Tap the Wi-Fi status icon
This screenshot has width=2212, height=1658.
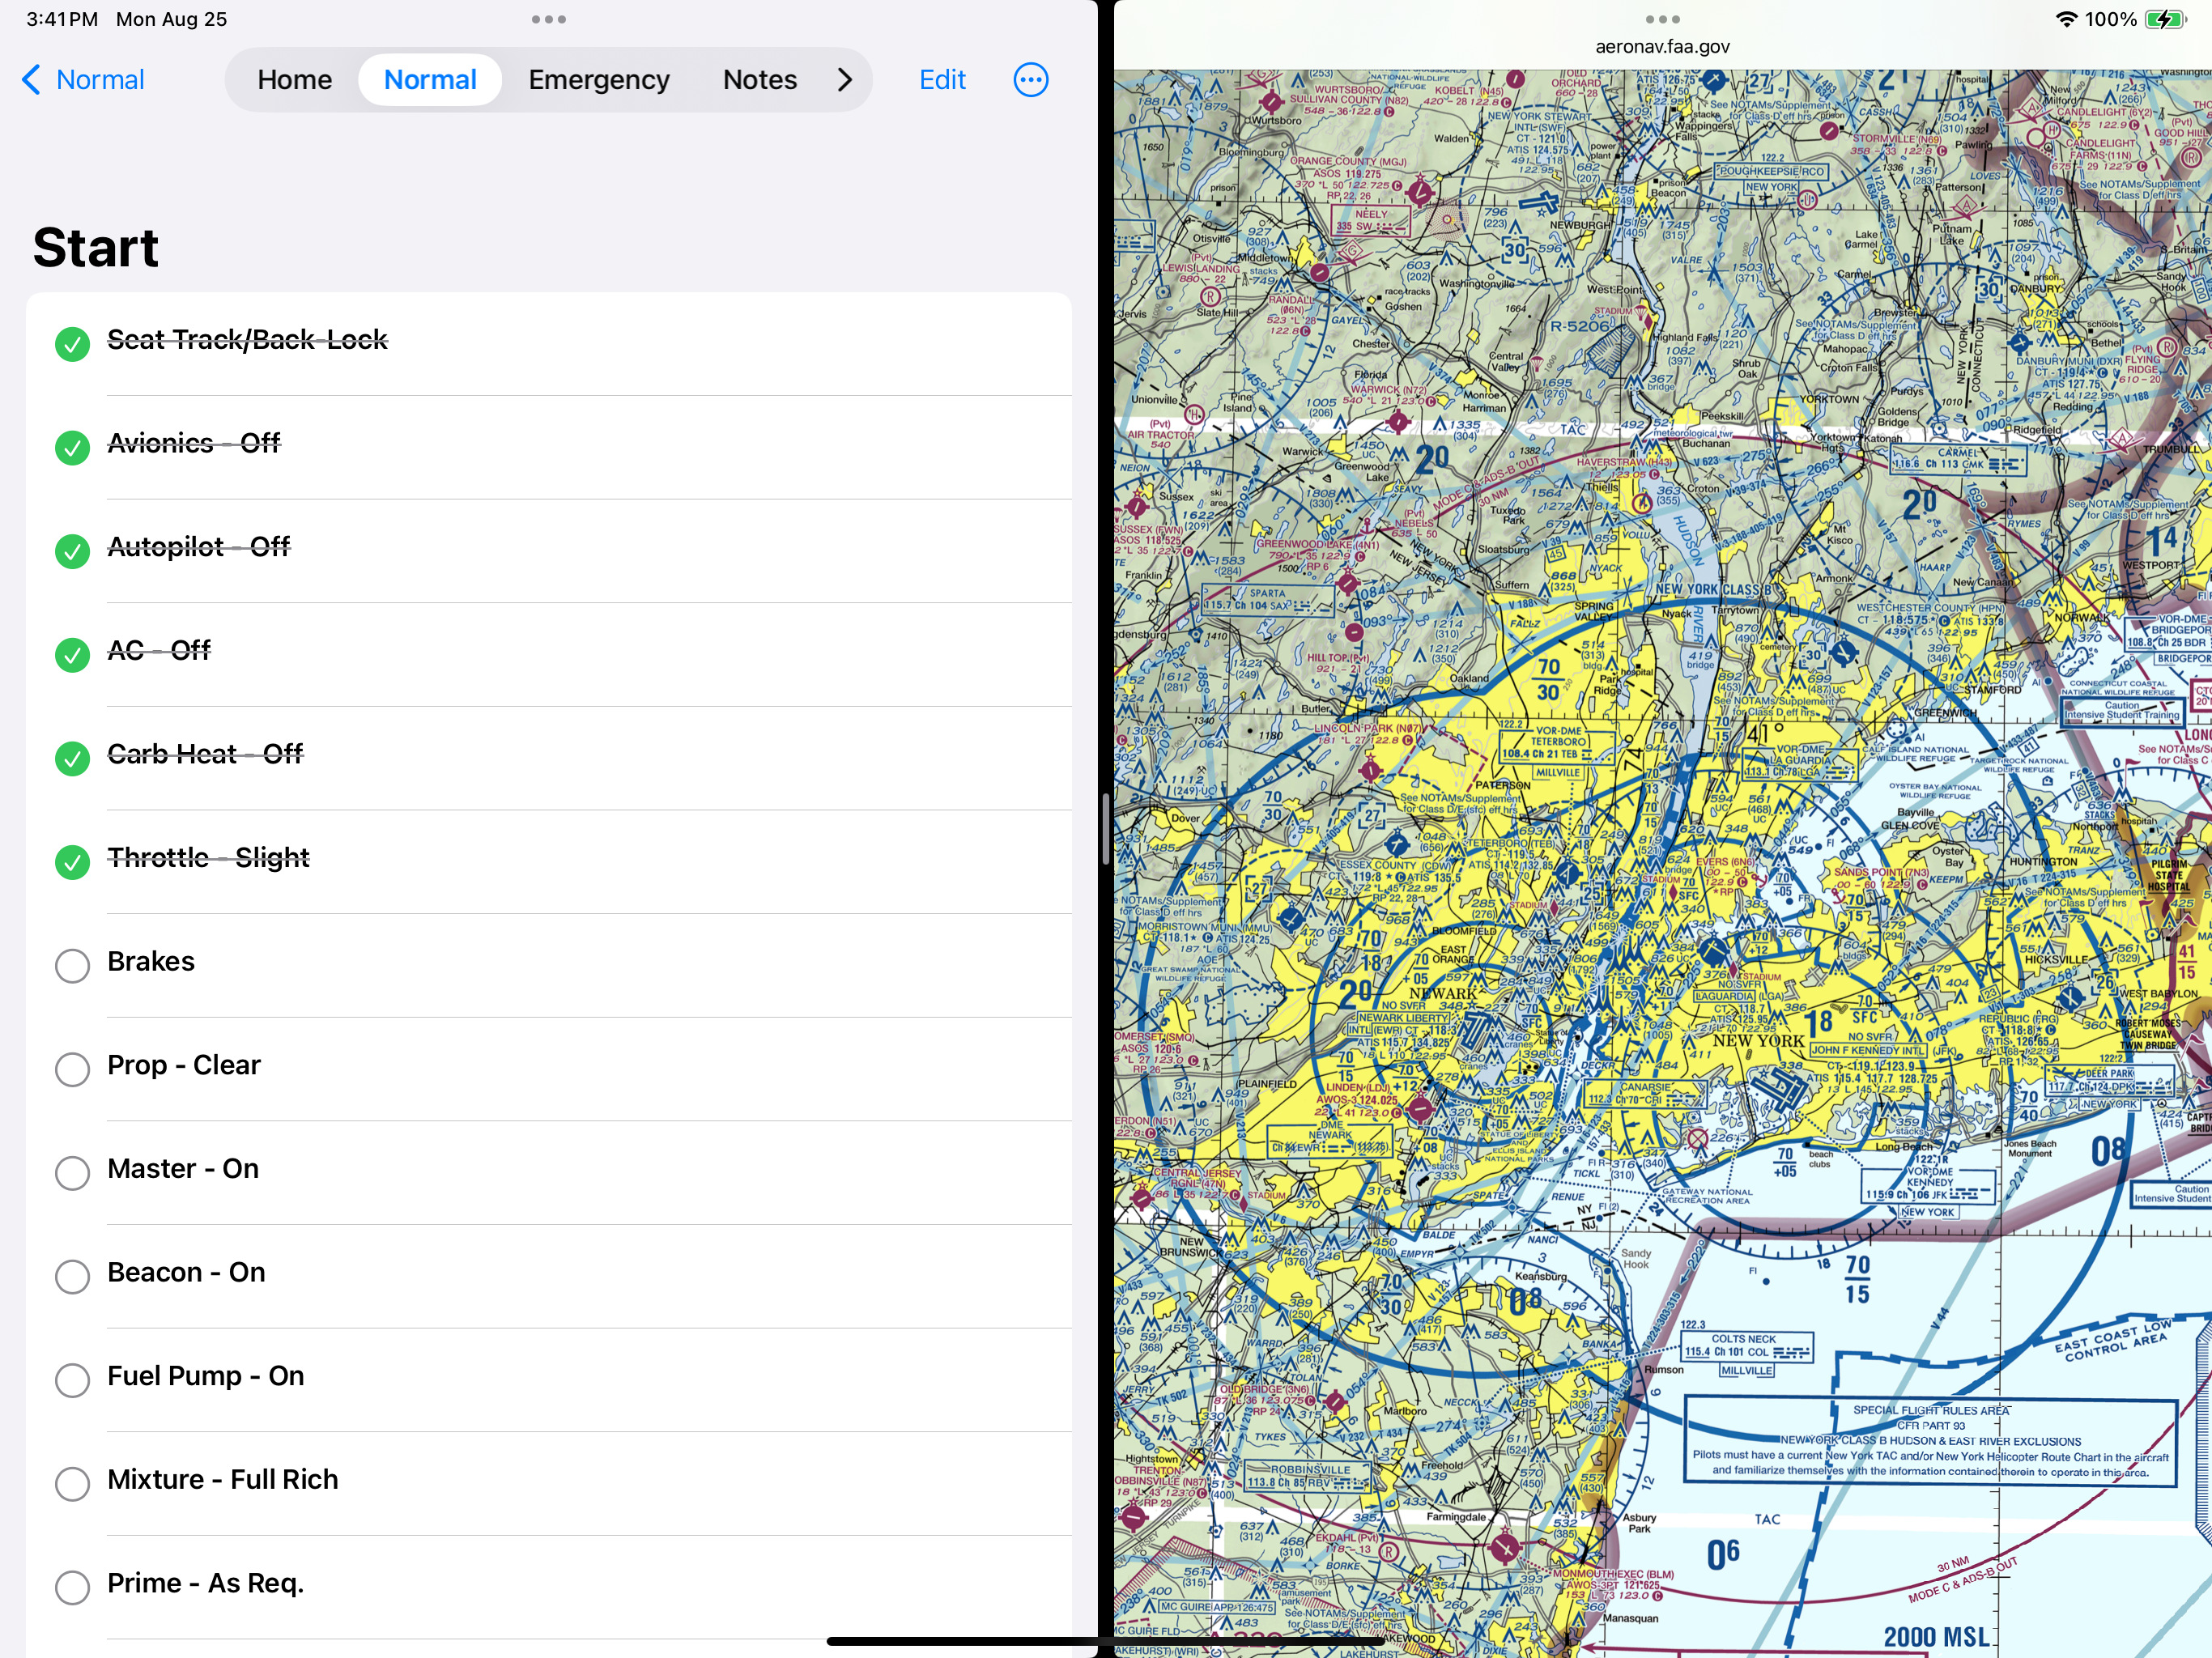point(2066,19)
